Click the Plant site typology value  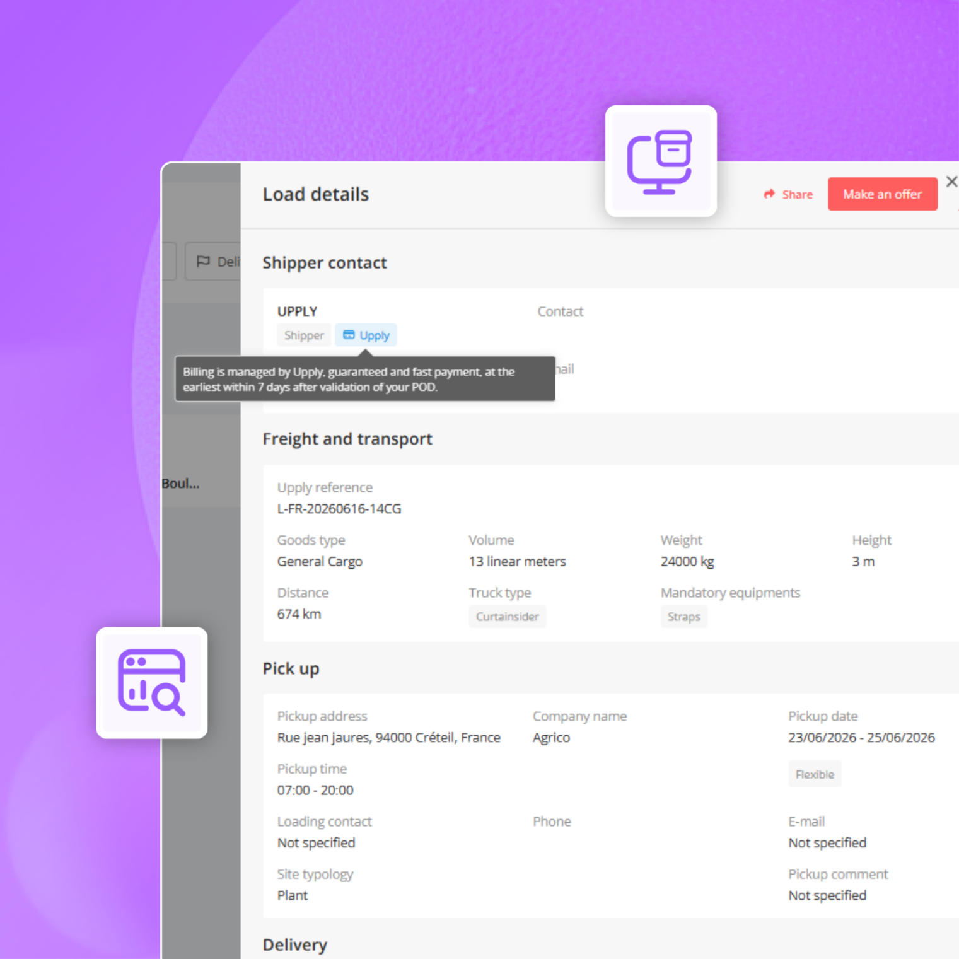click(x=293, y=895)
